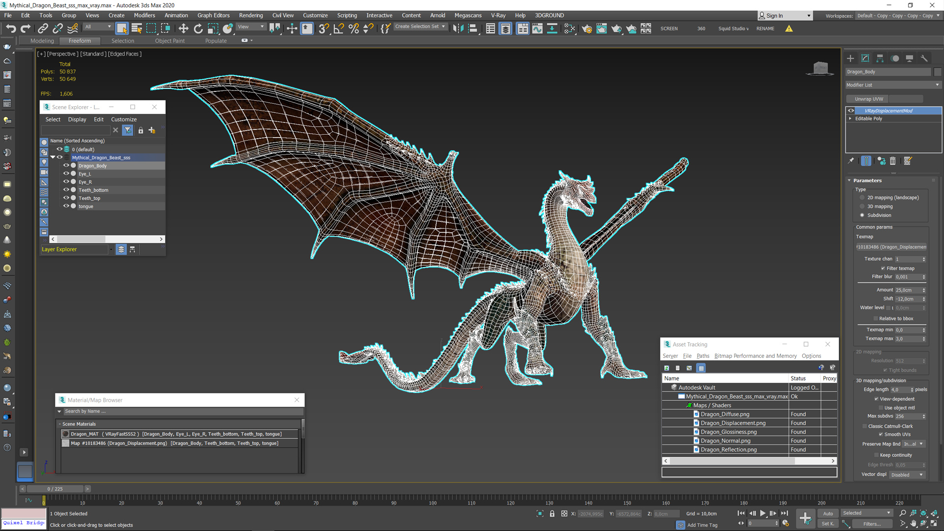
Task: Click the Render Production teapot icon
Action: tap(616, 29)
